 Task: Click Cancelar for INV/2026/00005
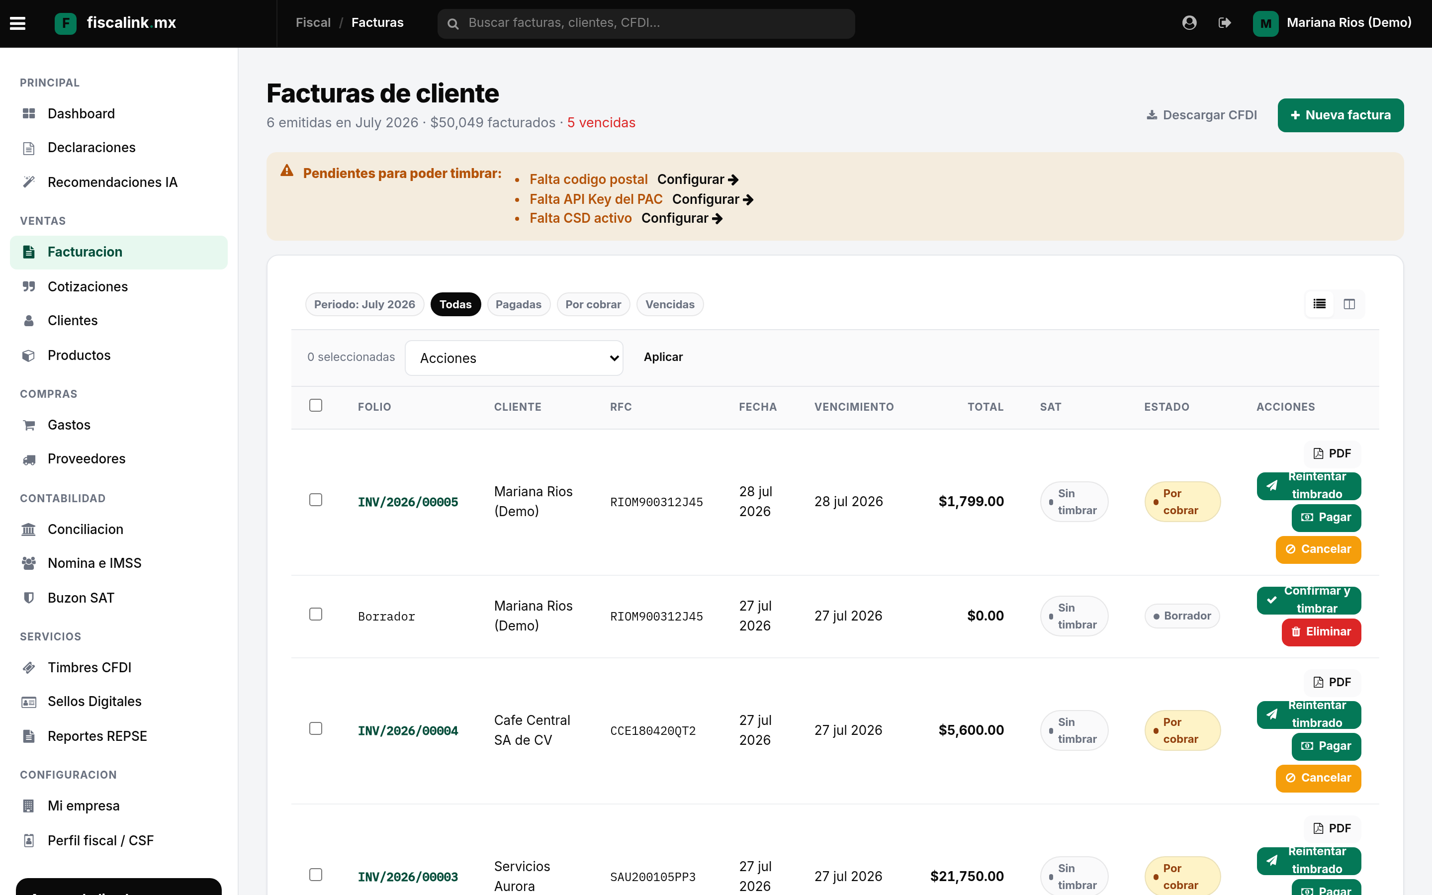coord(1319,549)
